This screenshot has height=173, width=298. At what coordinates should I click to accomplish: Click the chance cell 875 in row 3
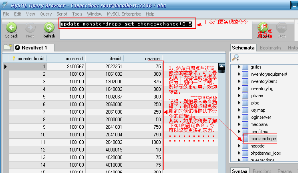143,82
